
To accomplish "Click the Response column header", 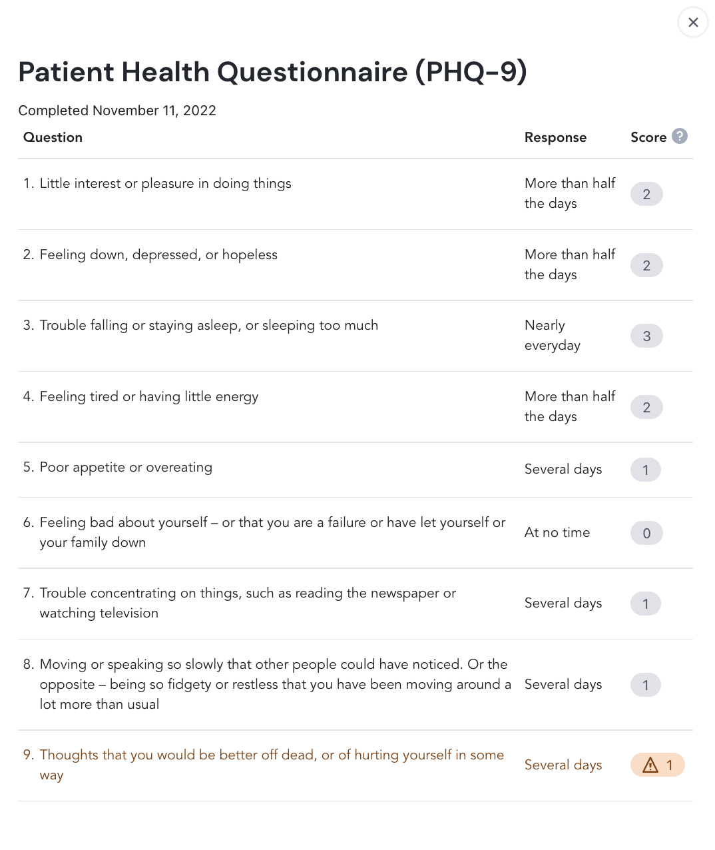I will tap(555, 137).
